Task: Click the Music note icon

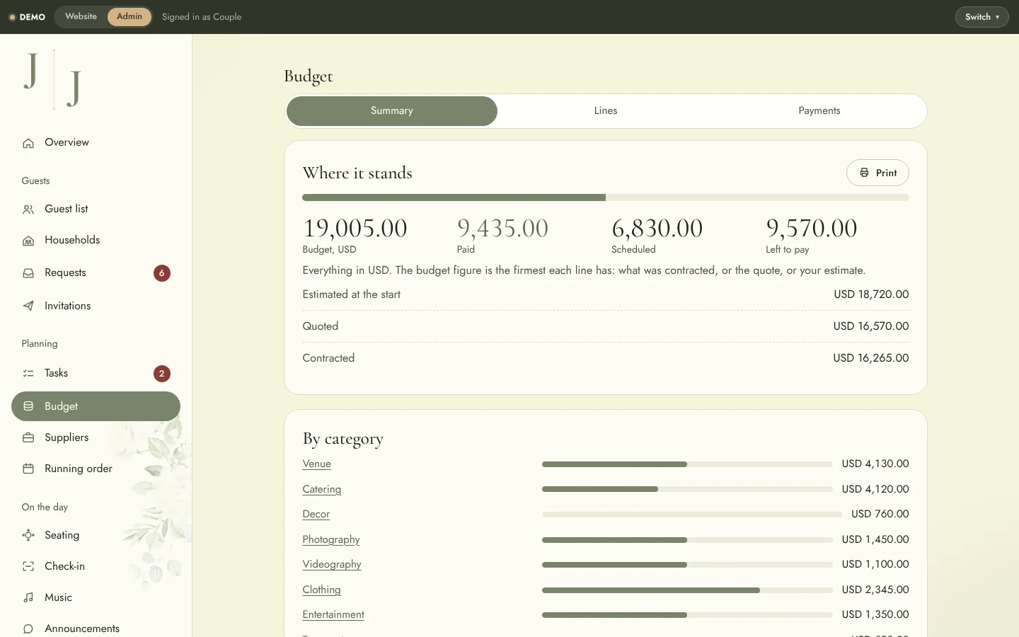Action: [x=28, y=597]
